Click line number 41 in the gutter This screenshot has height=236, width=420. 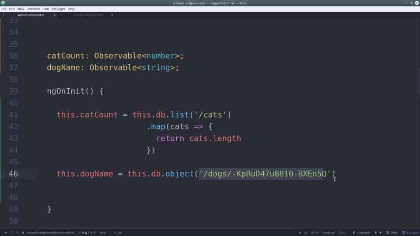coord(14,115)
